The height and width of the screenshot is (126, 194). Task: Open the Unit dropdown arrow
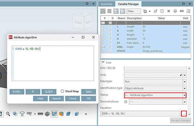pyautogui.click(x=185, y=75)
